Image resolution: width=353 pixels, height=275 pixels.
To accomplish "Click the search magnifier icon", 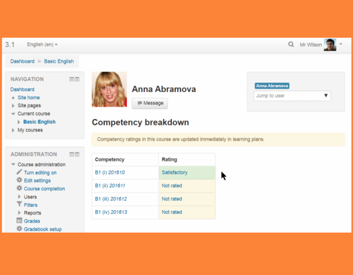I will (x=291, y=45).
